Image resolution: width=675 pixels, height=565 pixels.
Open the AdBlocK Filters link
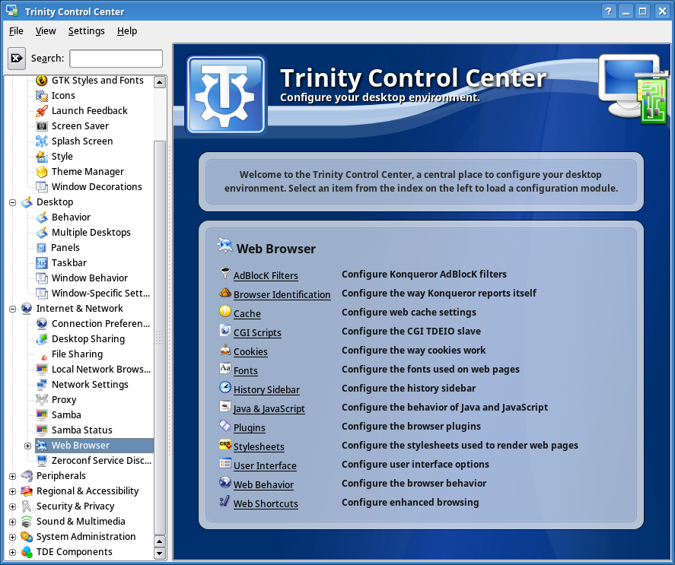point(266,275)
